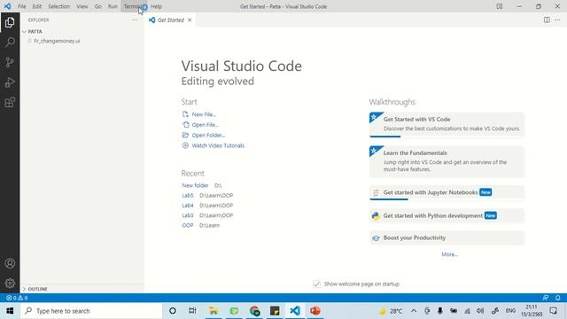Open volume control in system tray
567x319 pixels.
[480, 311]
